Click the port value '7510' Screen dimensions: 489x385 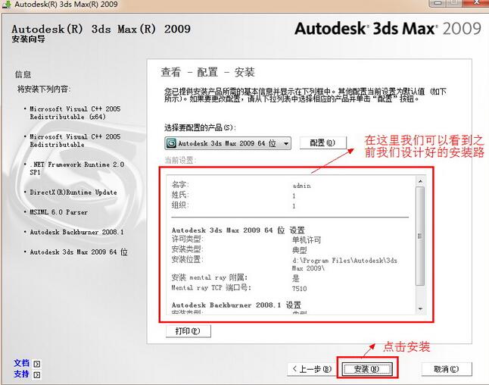(300, 289)
